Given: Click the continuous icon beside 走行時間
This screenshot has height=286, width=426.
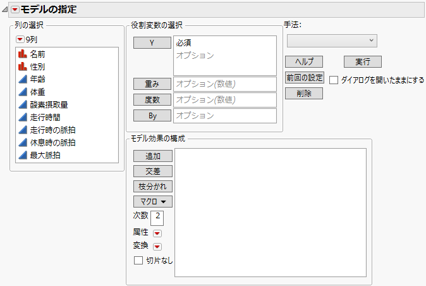Looking at the screenshot, I should (21, 117).
